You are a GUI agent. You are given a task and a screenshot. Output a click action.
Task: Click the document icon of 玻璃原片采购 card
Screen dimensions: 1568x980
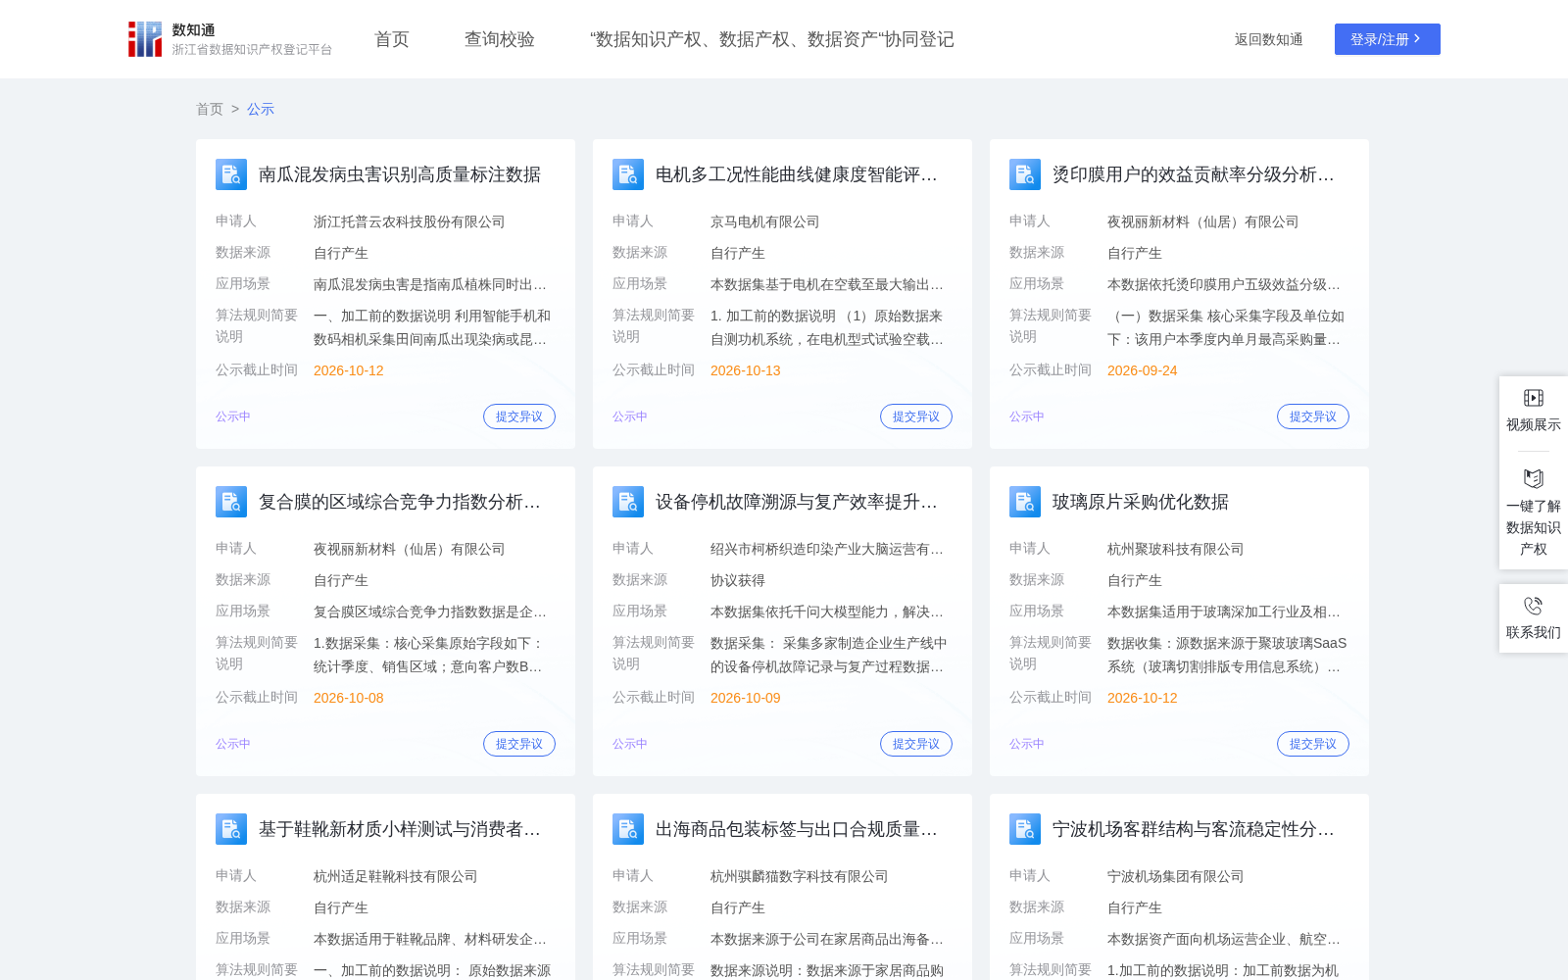(x=1025, y=502)
